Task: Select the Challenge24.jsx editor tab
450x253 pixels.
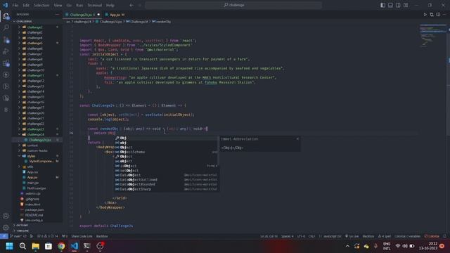Action: click(x=82, y=15)
